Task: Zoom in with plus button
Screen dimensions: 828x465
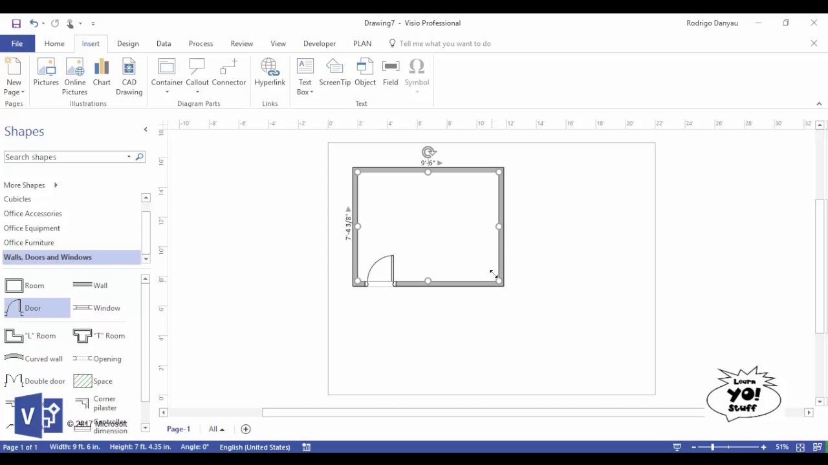Action: [763, 447]
